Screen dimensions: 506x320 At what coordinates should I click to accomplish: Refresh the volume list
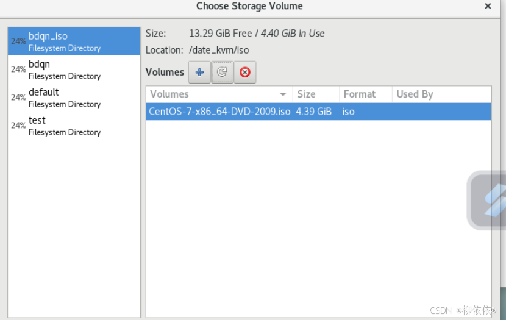[x=223, y=72]
